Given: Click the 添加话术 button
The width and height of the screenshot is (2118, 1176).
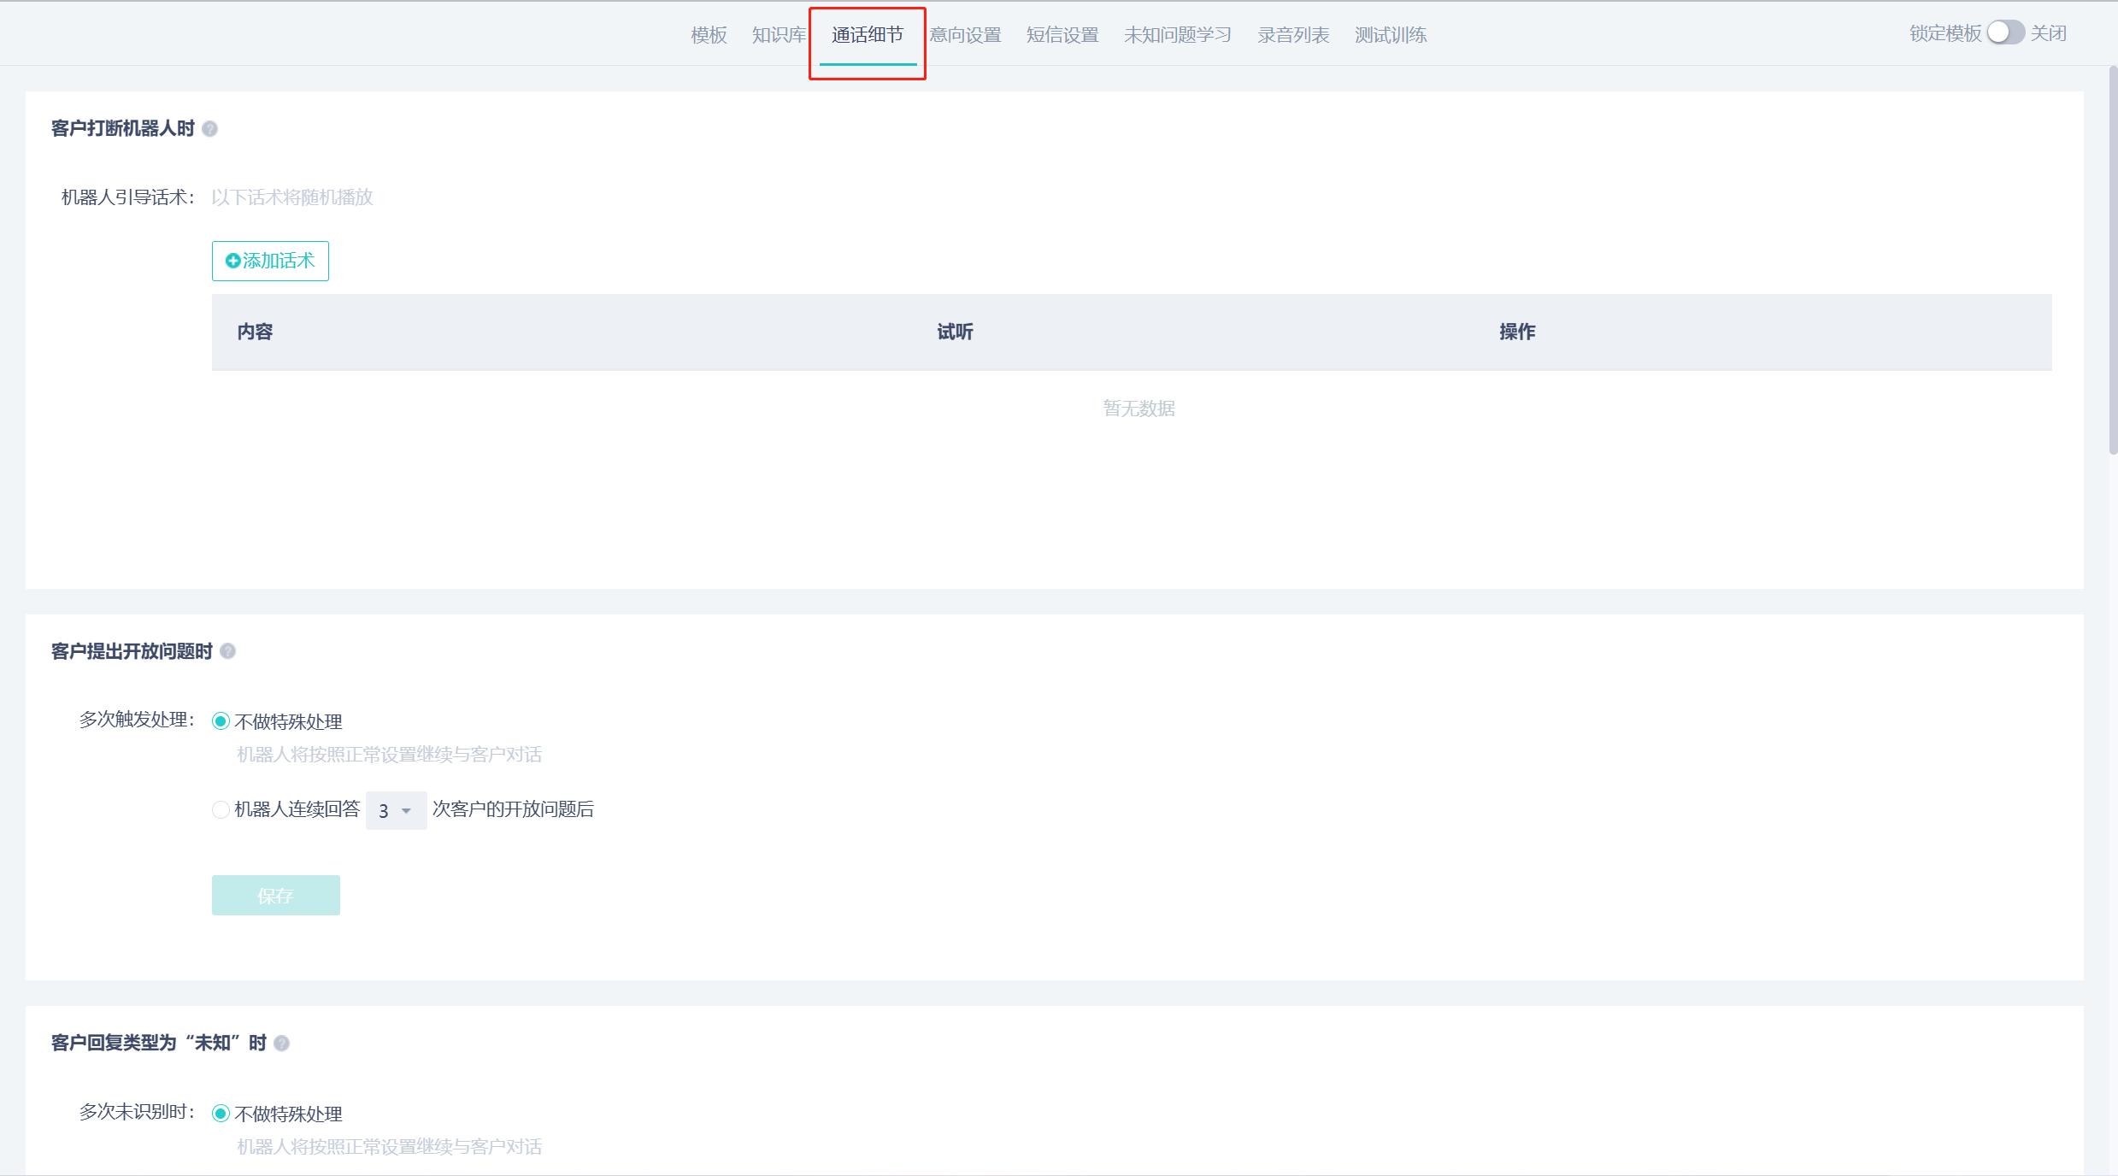Looking at the screenshot, I should 270,261.
